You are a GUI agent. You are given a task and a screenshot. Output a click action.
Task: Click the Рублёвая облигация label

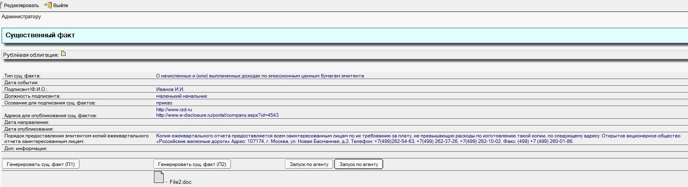31,55
